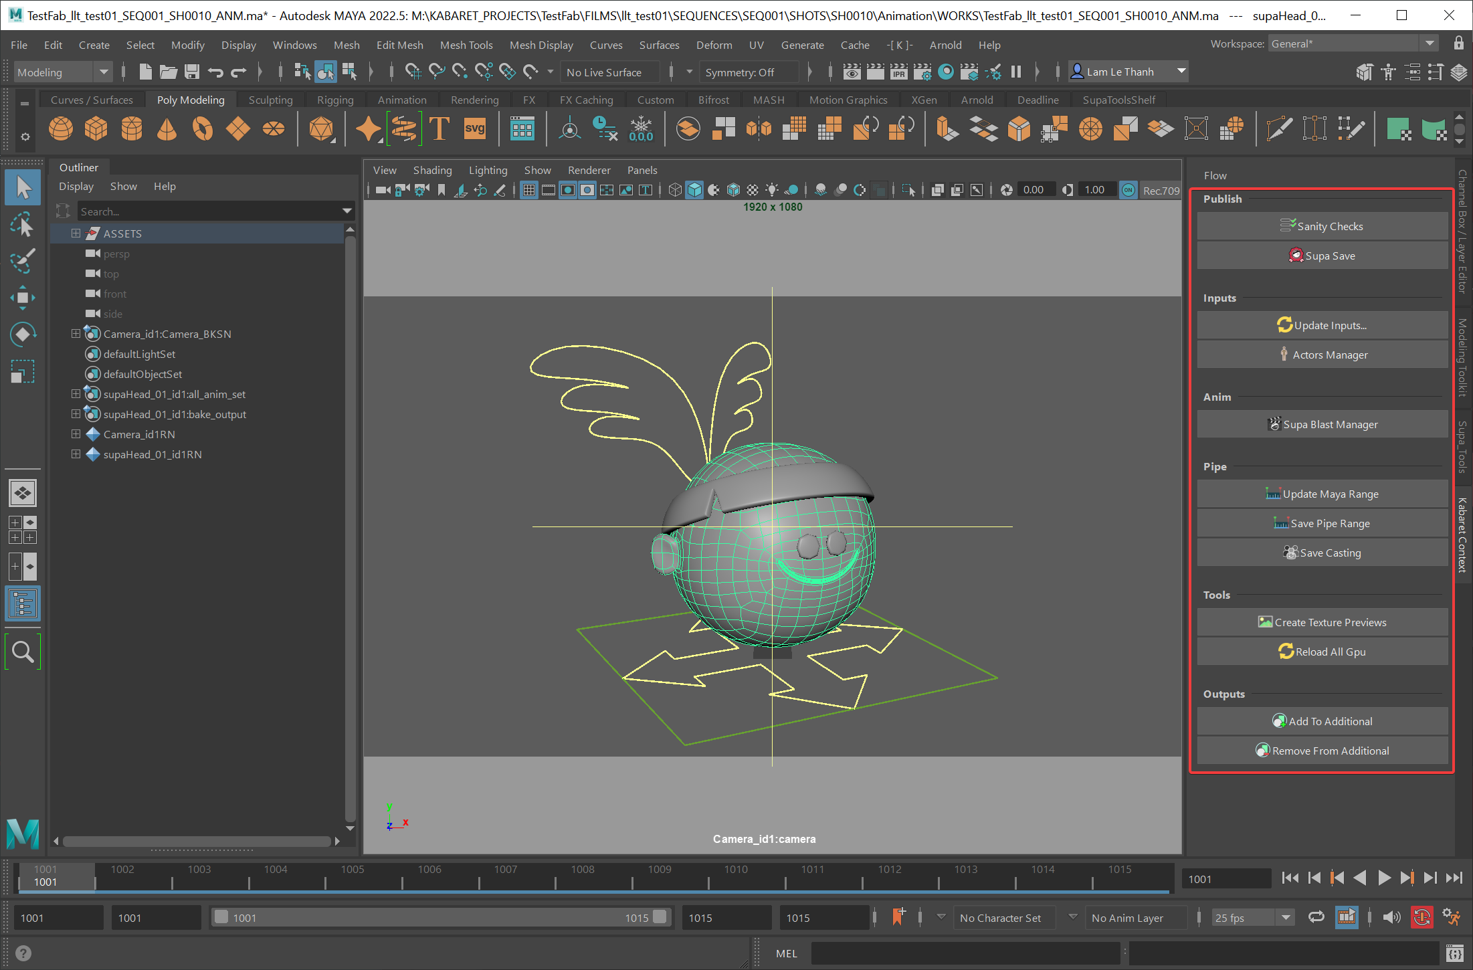Open the Kabaret Context side tab
1473x970 pixels.
[1463, 535]
